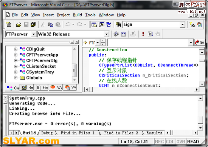Click the Copy icon in toolbar
The height and width of the screenshot is (147, 208).
50,24
